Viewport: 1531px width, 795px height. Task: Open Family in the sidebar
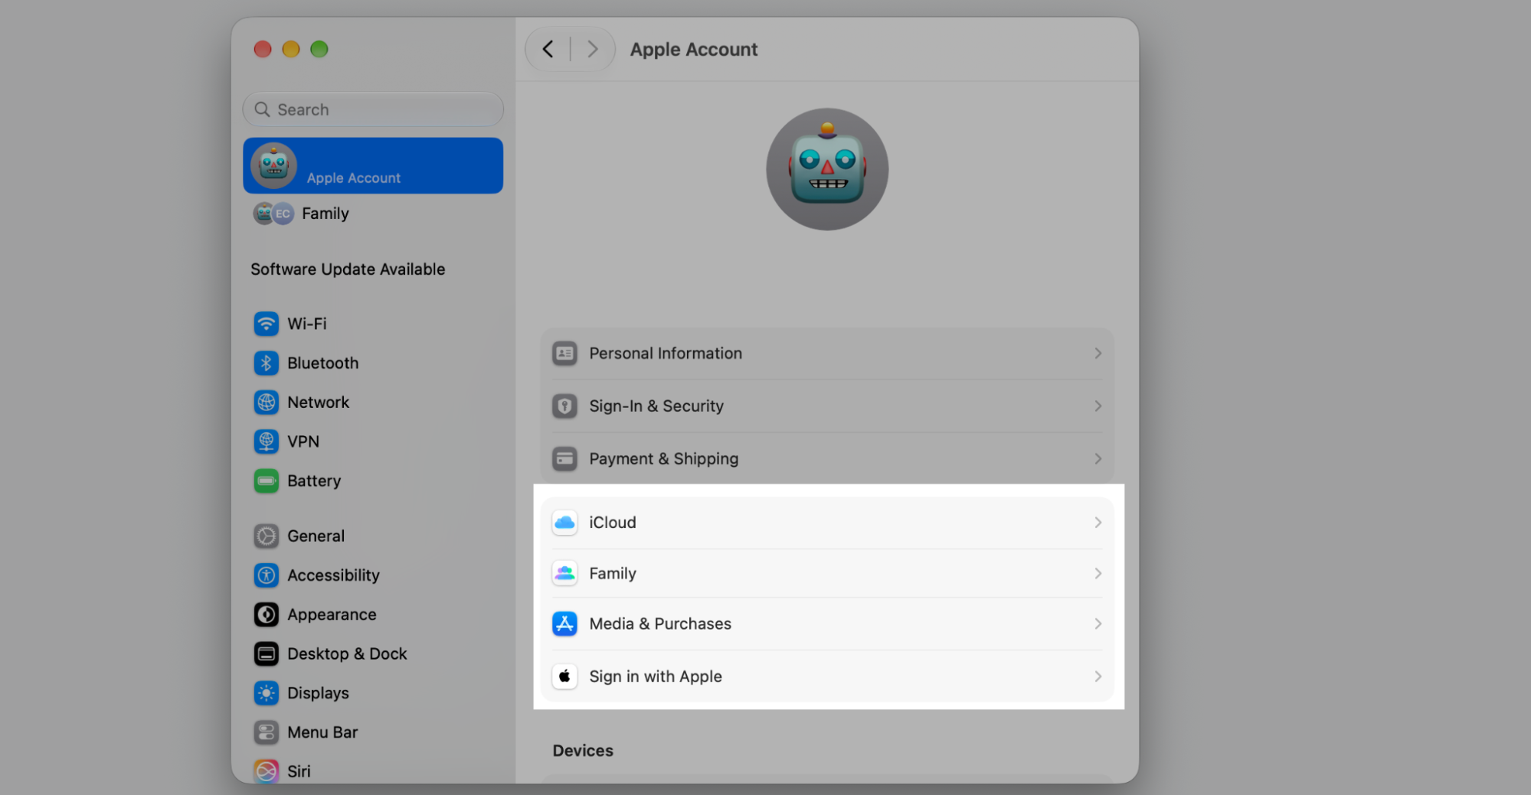373,213
